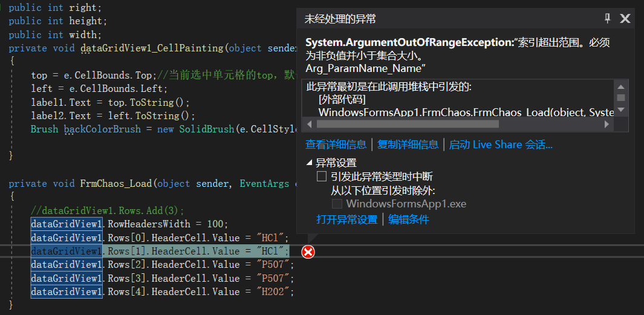Click the Rows[3].HeaderCell.Value code line
The height and width of the screenshot is (315, 644).
click(x=163, y=279)
